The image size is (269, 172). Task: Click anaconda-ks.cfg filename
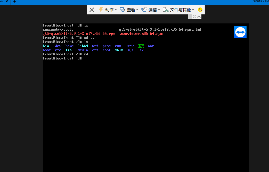pyautogui.click(x=58, y=29)
